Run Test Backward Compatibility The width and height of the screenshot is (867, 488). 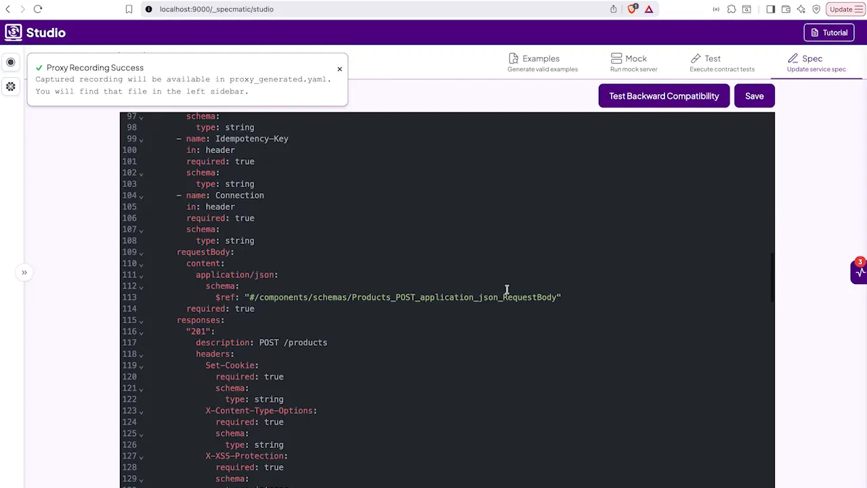(664, 96)
